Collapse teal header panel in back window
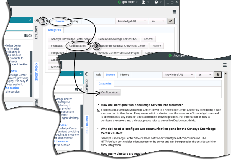 pos(30,20)
